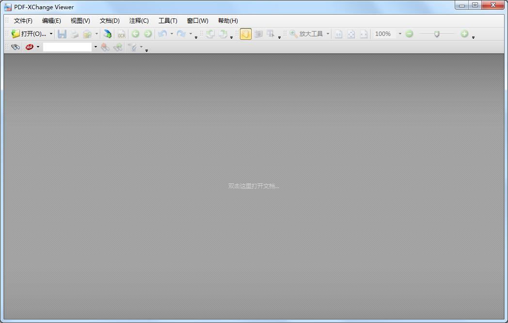Open zoom toolbar options chevron

(x=473, y=38)
